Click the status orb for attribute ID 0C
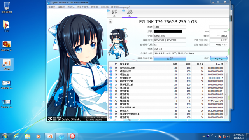The width and height of the screenshot is (249, 140). coord(111,84)
